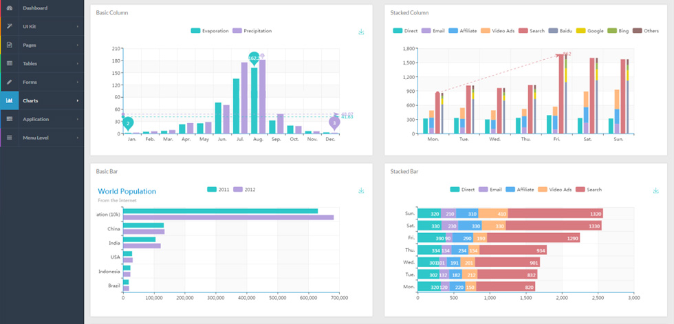The image size is (674, 324).
Task: Click the Dashboard gauge icon in sidebar
Action: tap(10, 8)
